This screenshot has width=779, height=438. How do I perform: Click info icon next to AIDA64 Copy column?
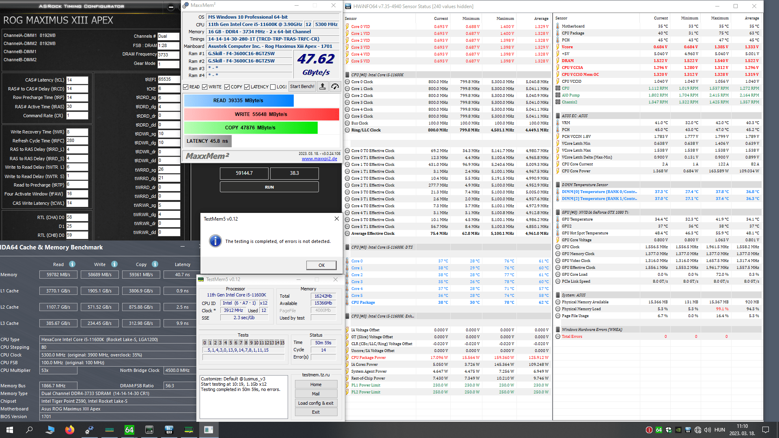coord(155,264)
